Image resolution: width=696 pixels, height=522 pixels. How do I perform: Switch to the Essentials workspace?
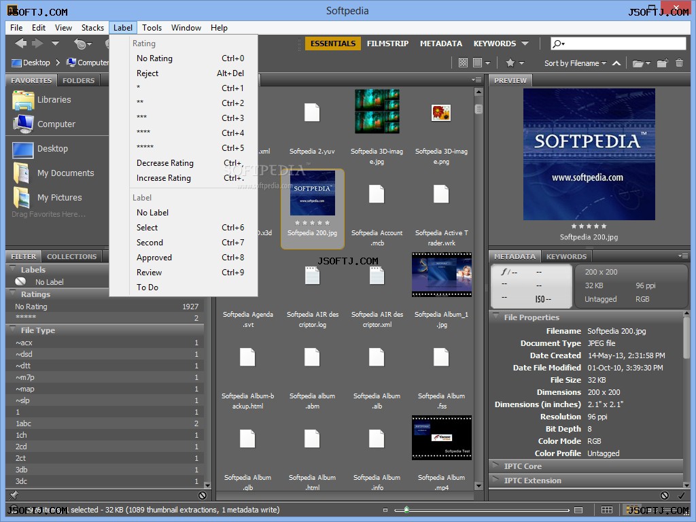click(333, 43)
